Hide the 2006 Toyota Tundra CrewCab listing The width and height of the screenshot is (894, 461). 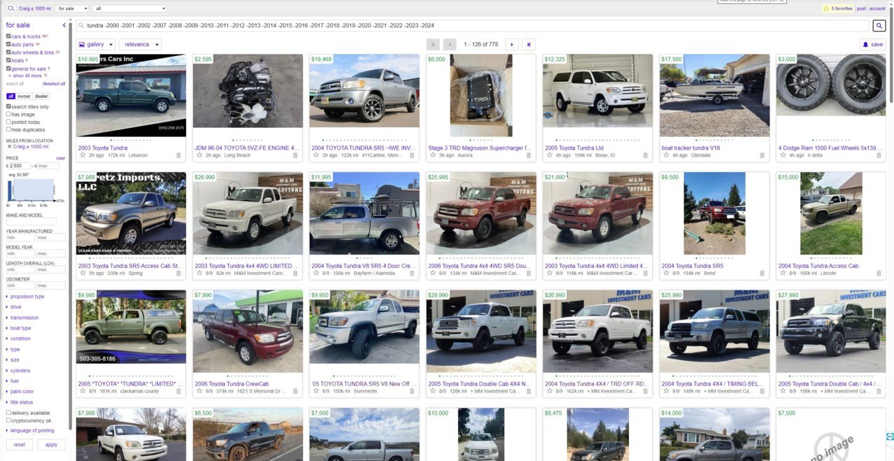295,391
